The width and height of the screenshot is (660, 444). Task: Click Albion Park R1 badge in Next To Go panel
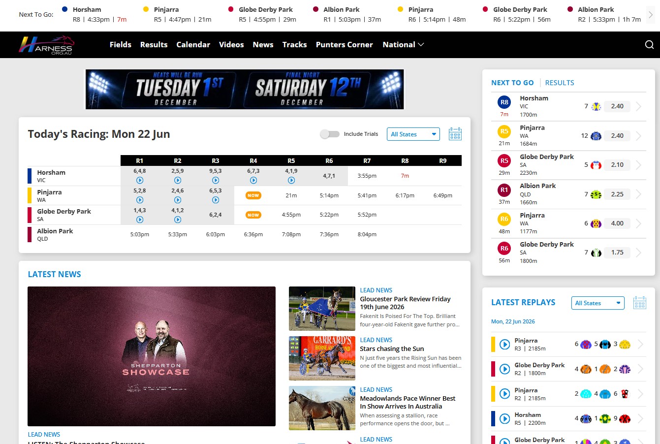[x=504, y=190]
